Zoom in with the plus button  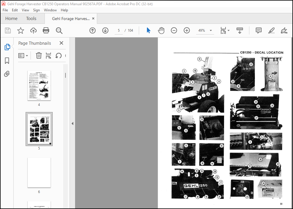[x=187, y=30]
